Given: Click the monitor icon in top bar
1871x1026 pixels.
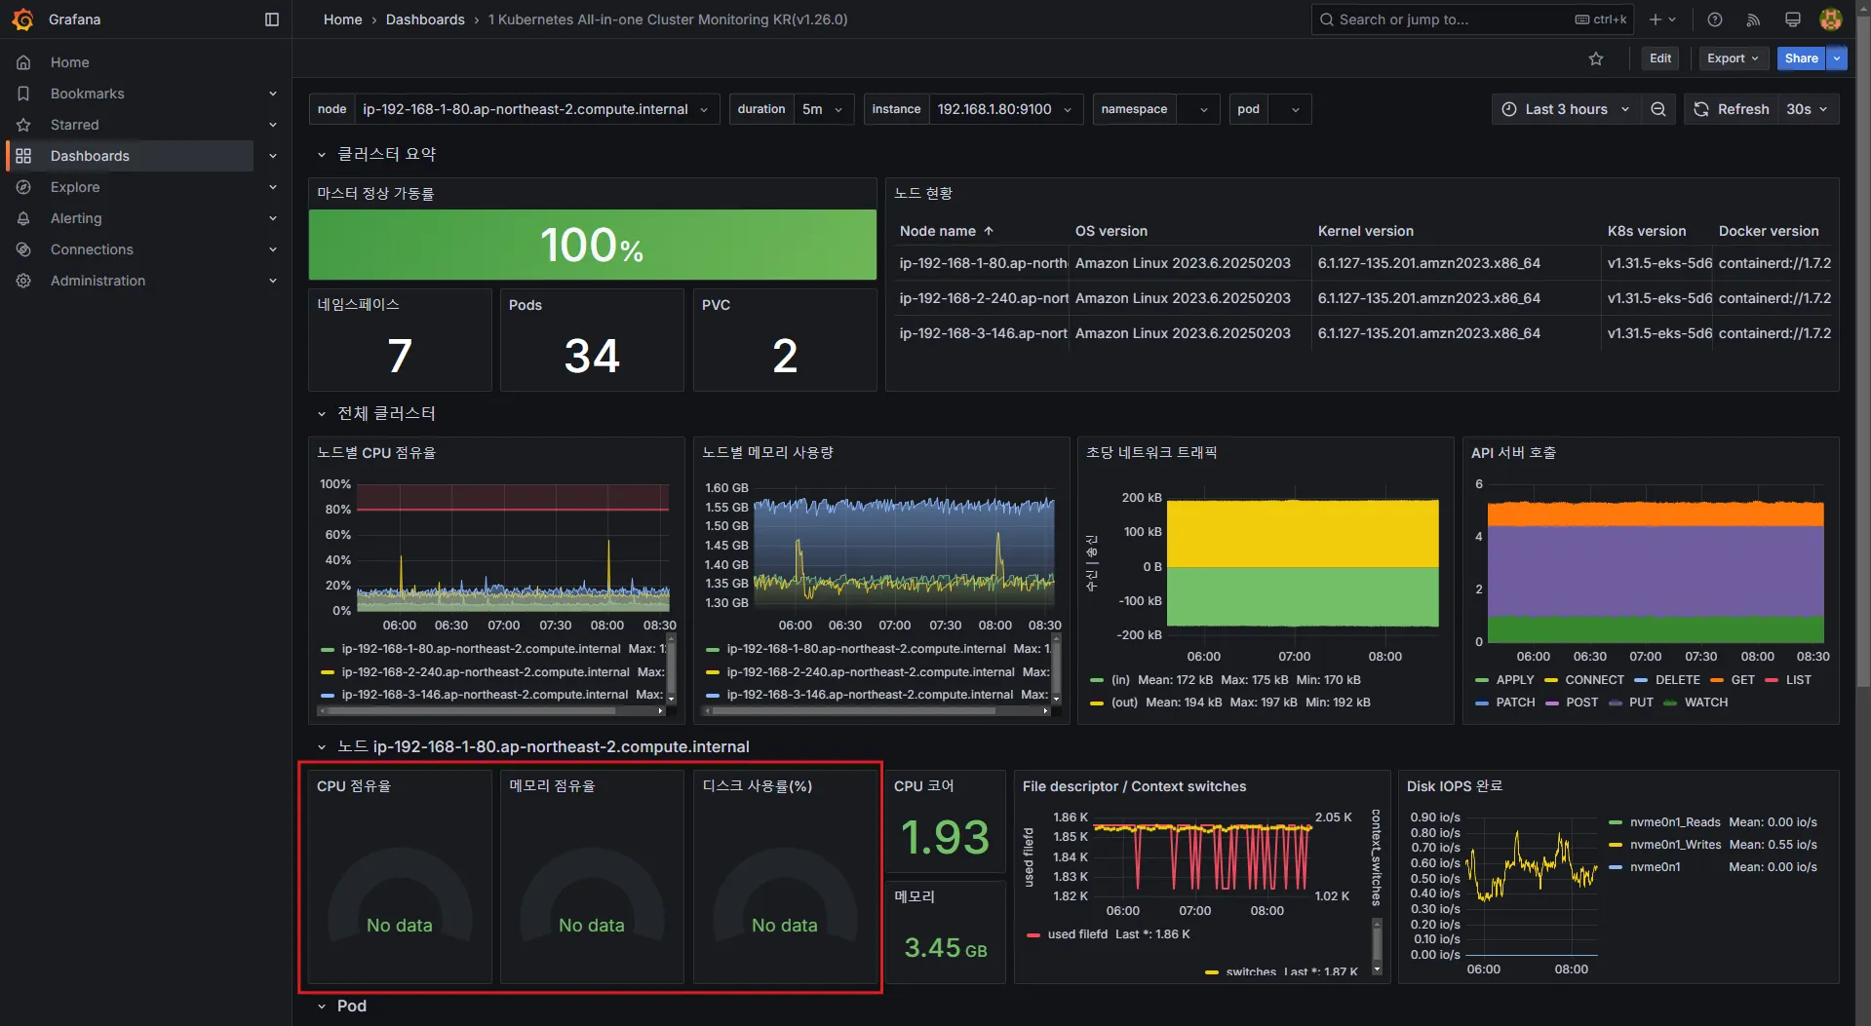Looking at the screenshot, I should (x=1792, y=19).
